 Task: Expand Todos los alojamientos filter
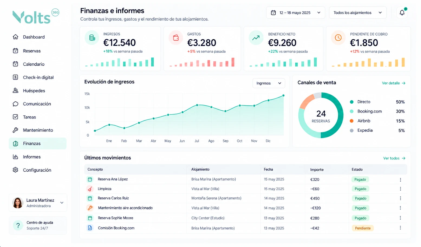(x=358, y=12)
